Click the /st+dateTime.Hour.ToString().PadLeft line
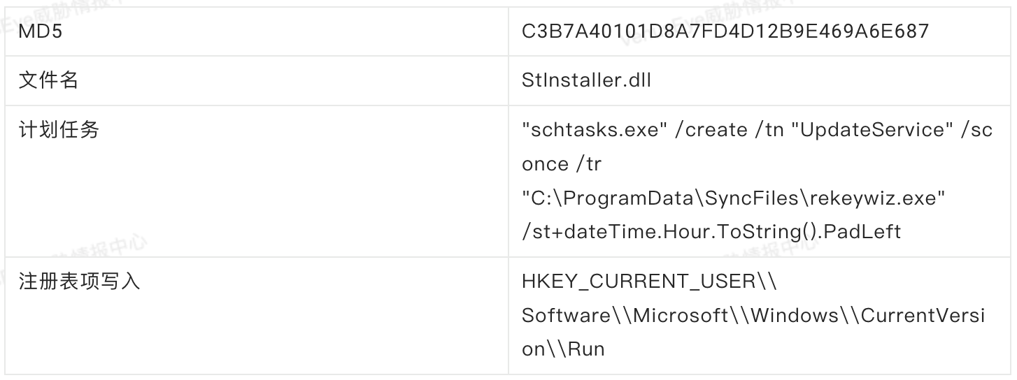Image resolution: width=1017 pixels, height=380 pixels. [x=711, y=231]
